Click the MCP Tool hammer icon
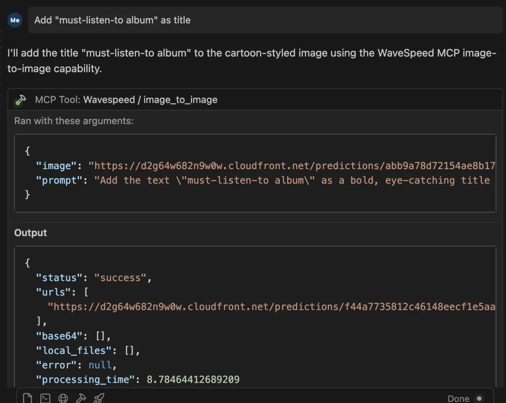 [x=21, y=100]
